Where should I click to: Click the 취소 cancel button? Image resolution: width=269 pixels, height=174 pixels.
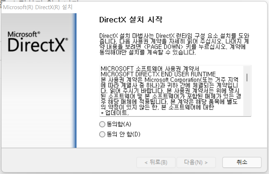pyautogui.click(x=242, y=162)
